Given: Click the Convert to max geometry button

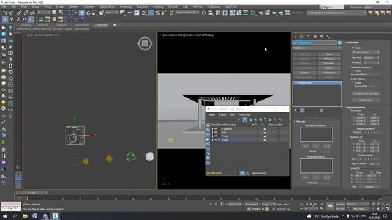Looking at the screenshot, I should coord(366,94).
